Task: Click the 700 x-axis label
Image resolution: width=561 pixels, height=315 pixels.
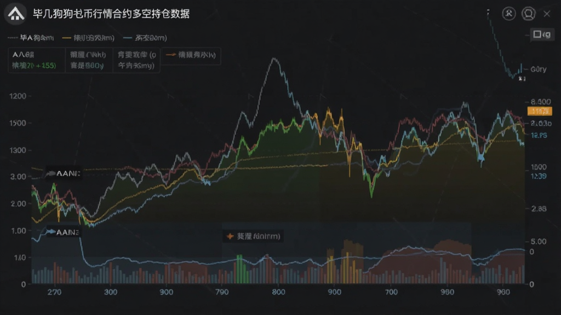Action: 391,292
